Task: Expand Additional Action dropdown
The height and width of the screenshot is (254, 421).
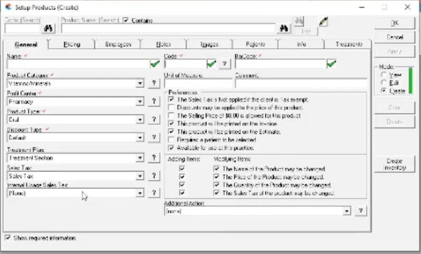Action: [x=347, y=211]
